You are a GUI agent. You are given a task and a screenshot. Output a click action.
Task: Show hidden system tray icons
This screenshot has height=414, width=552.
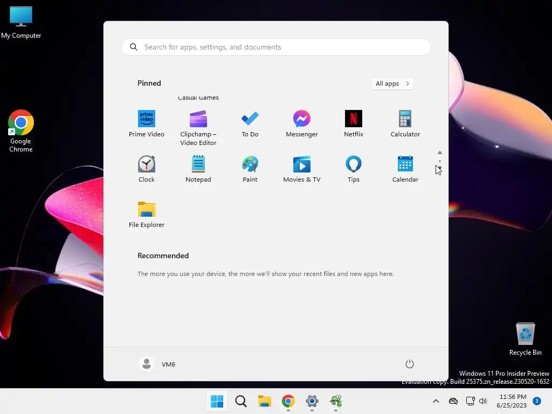(x=436, y=401)
